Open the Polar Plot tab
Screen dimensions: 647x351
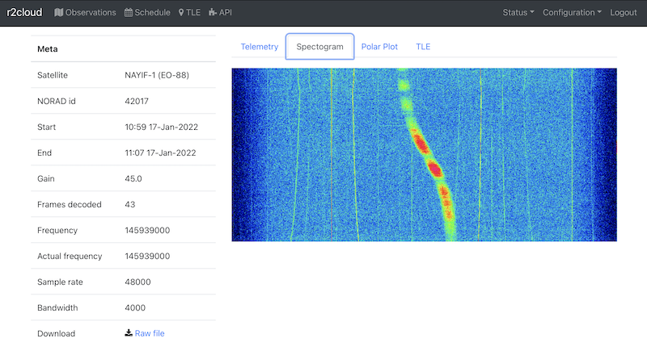[379, 47]
